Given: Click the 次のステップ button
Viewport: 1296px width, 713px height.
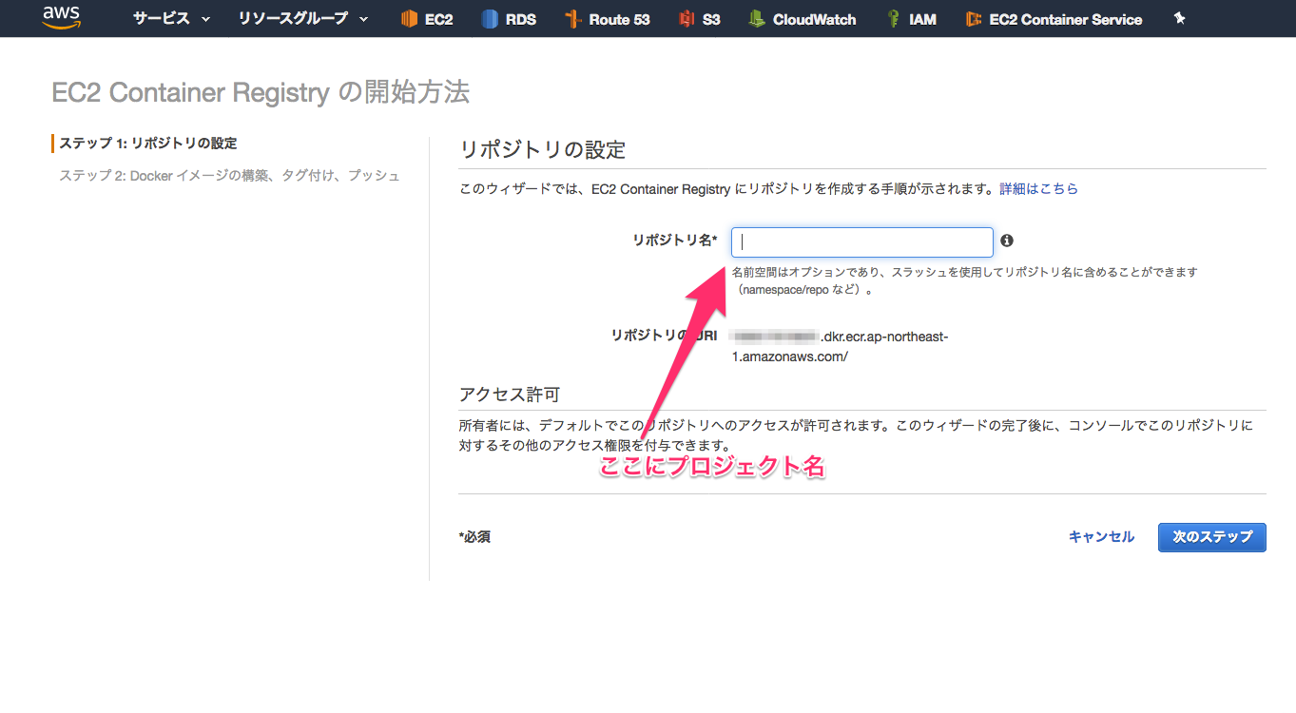Looking at the screenshot, I should click(x=1212, y=537).
